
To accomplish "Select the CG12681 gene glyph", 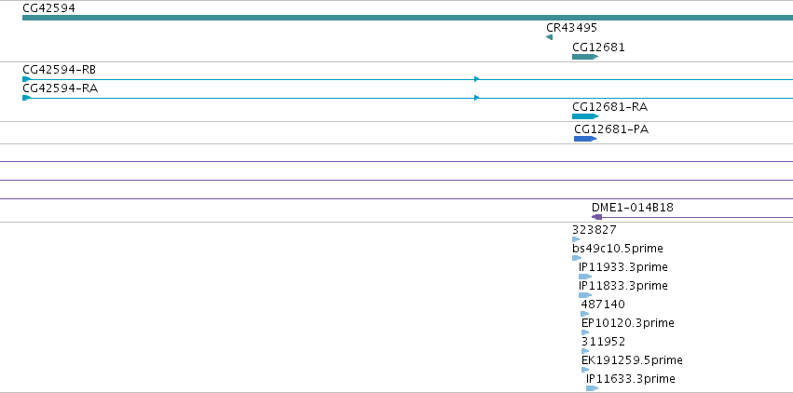I will pyautogui.click(x=585, y=57).
